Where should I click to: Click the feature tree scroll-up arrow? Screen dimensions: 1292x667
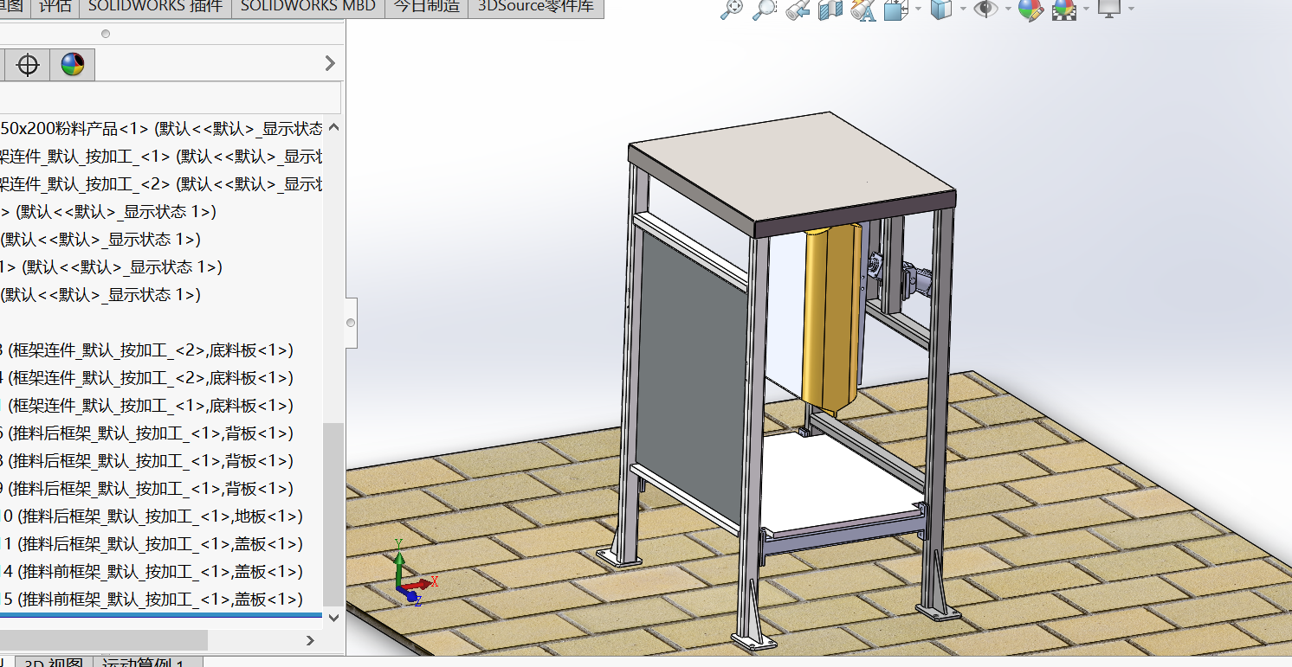333,128
